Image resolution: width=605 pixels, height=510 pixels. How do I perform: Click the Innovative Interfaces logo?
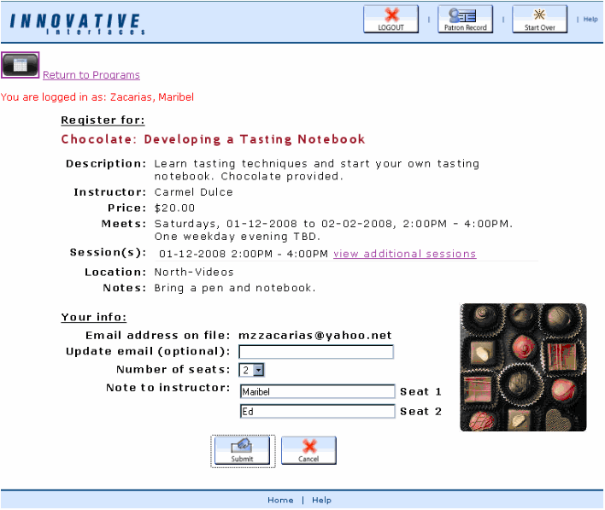[x=77, y=24]
